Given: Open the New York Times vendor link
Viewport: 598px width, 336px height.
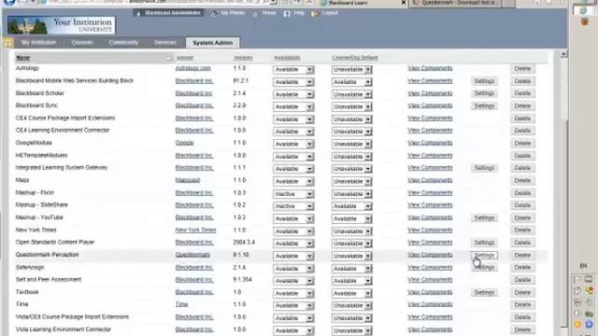Looking at the screenshot, I should [195, 231].
